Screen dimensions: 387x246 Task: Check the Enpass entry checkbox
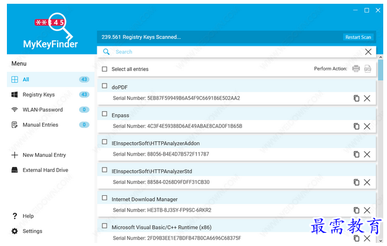click(105, 114)
